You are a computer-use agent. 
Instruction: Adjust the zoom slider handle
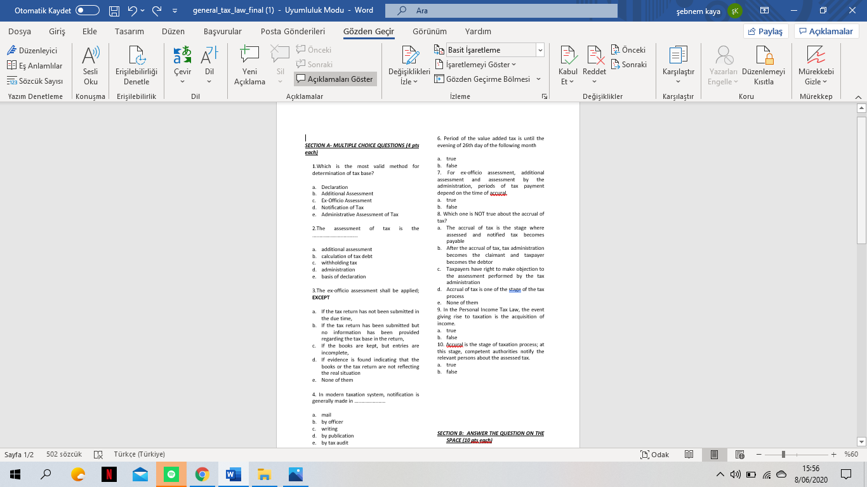pyautogui.click(x=783, y=455)
